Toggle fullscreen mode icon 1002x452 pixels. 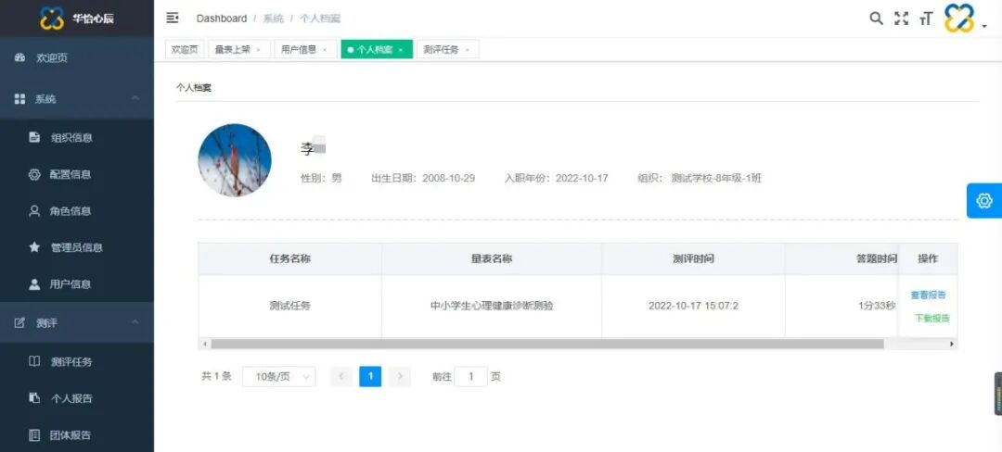[x=901, y=19]
